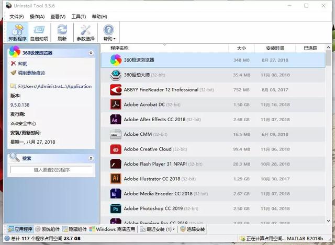
Task: Select Adobe Acrobat DC program name
Action: (144, 104)
